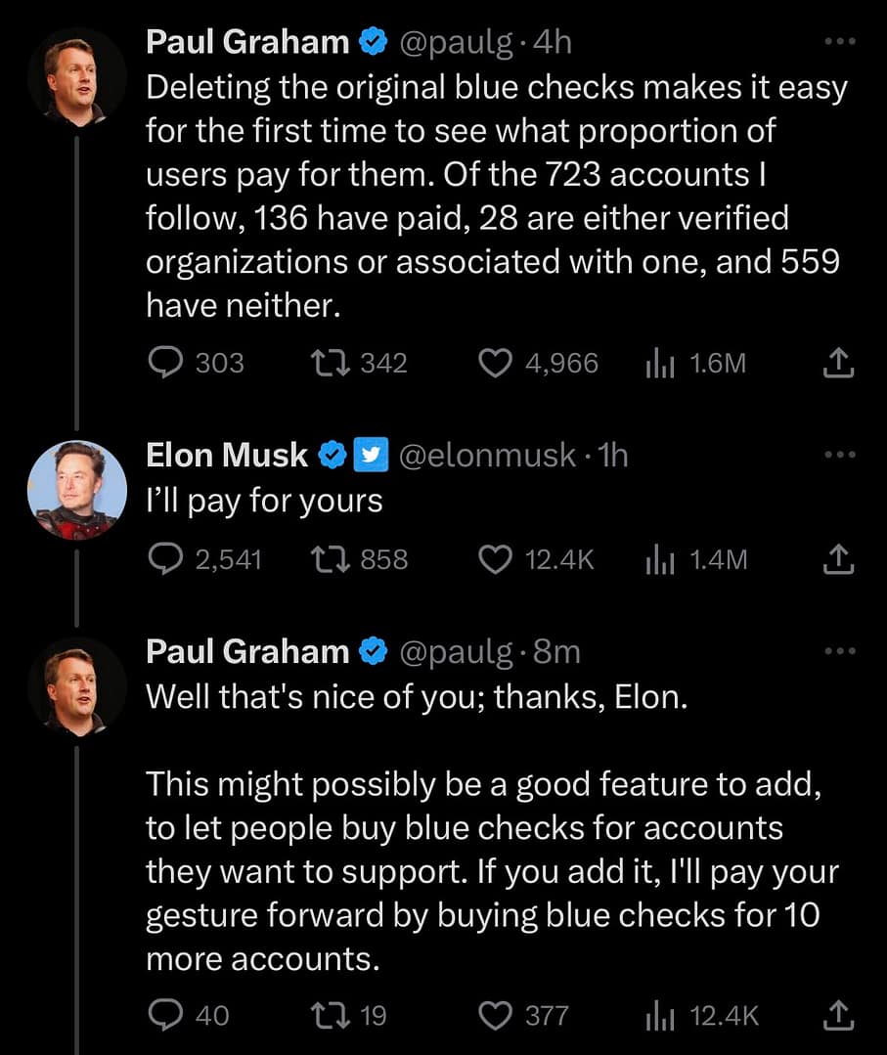View analytics on reply with 12.4K views
The width and height of the screenshot is (887, 1055).
pos(658,1015)
